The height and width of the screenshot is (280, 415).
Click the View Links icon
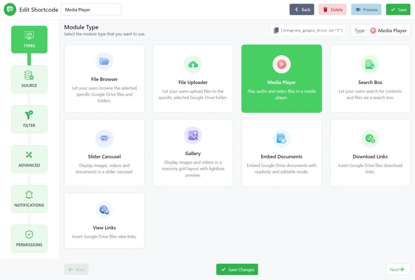104,209
